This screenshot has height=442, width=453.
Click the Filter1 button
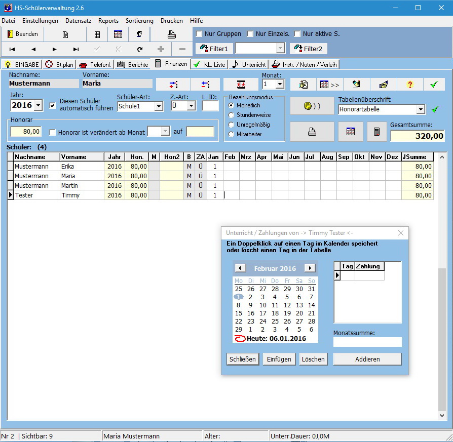(x=214, y=49)
